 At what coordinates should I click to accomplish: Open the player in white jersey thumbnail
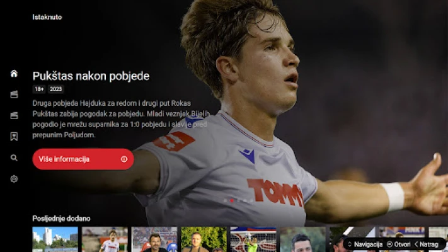tap(105, 239)
